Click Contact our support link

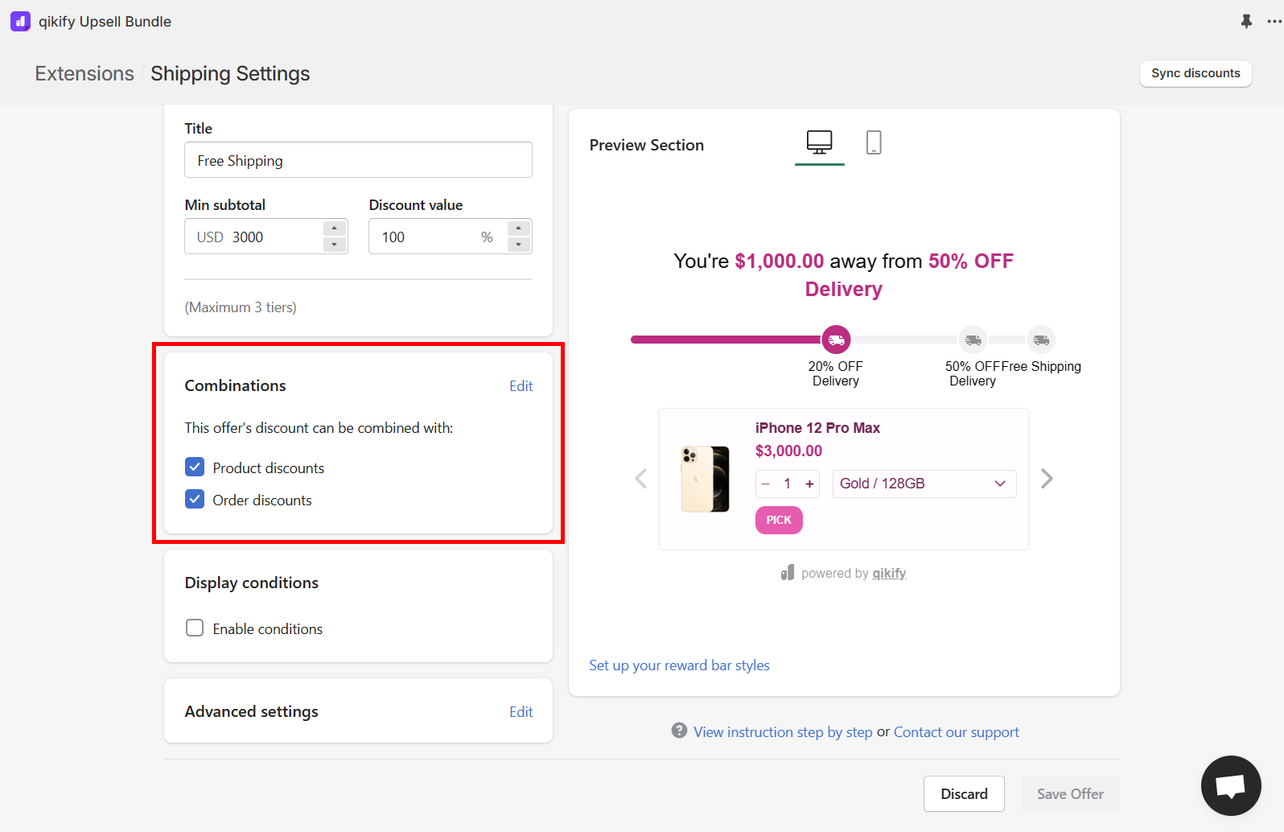click(x=956, y=732)
